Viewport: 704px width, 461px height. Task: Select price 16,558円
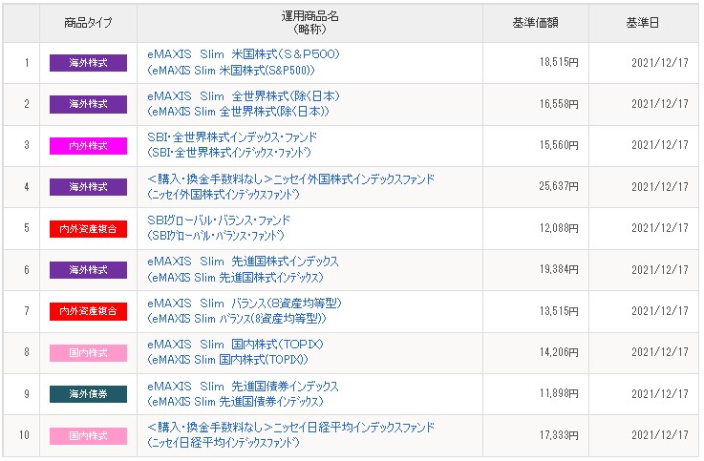click(559, 104)
